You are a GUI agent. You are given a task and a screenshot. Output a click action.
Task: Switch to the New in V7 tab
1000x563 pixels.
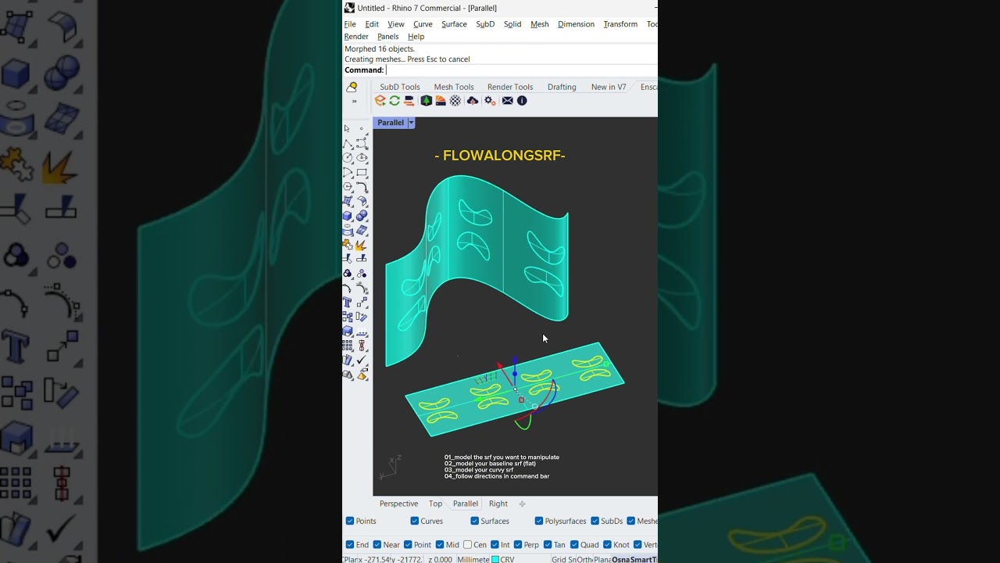(609, 87)
